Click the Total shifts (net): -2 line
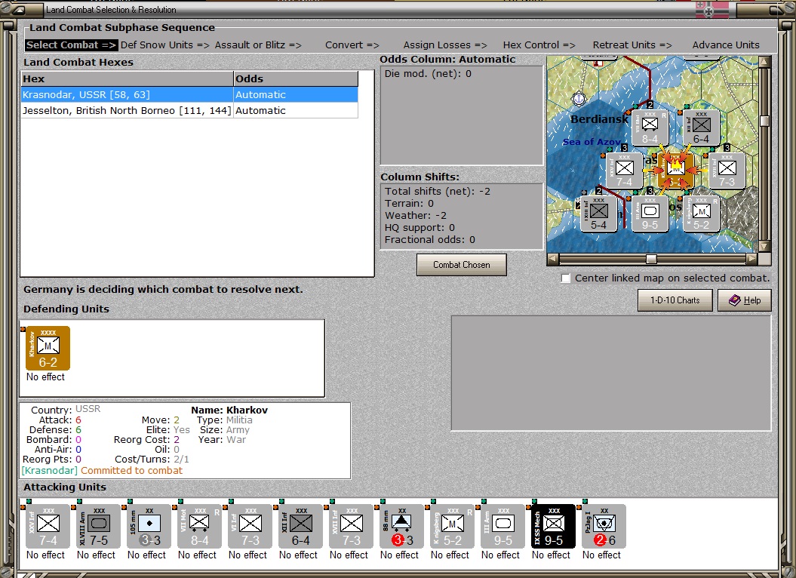This screenshot has height=578, width=796. pyautogui.click(x=437, y=192)
